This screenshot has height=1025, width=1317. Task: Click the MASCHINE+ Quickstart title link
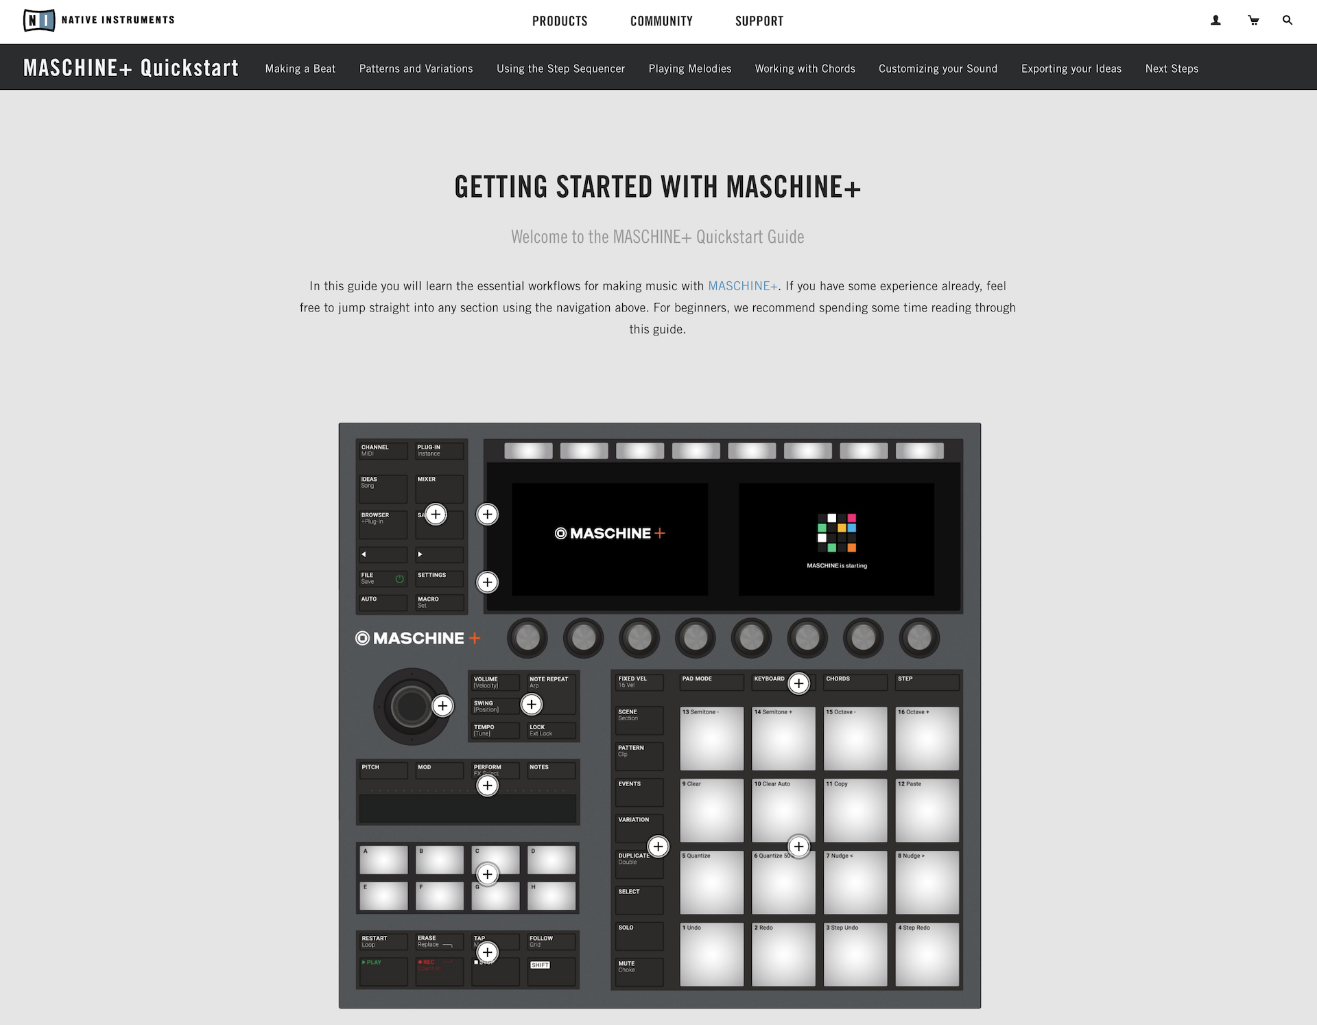click(x=131, y=67)
